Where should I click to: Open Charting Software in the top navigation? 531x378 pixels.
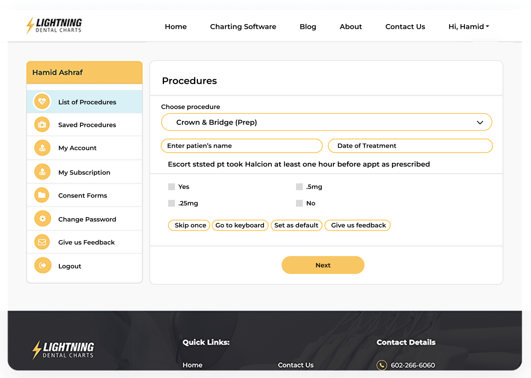click(x=243, y=26)
